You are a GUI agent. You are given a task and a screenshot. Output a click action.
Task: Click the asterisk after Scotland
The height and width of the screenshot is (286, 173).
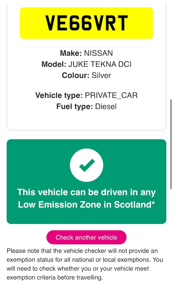(153, 203)
